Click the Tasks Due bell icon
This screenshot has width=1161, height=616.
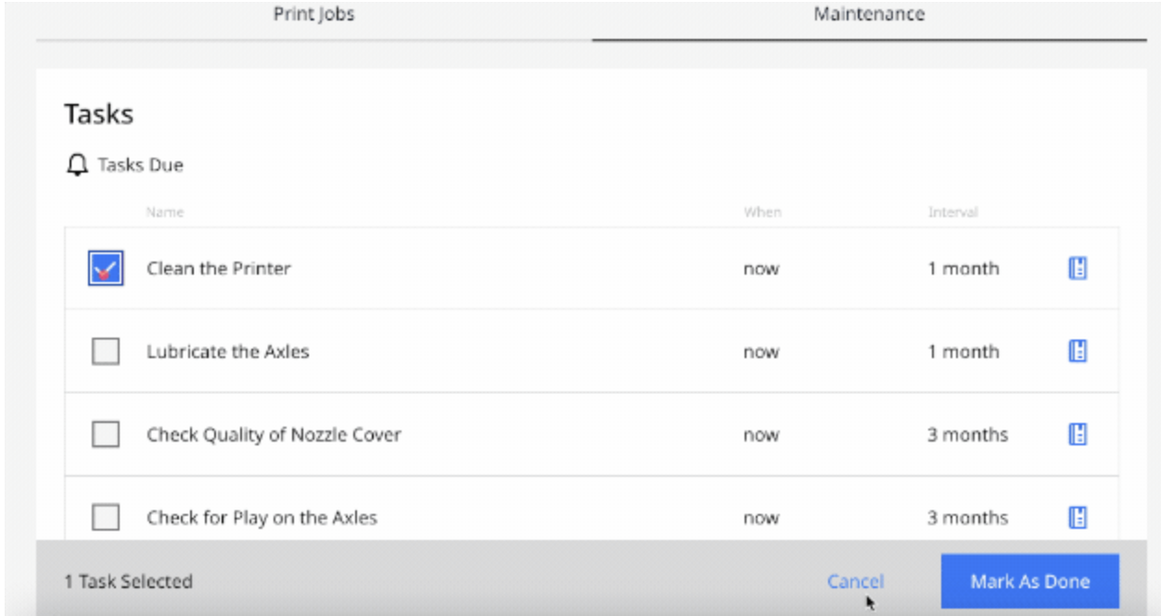(77, 165)
